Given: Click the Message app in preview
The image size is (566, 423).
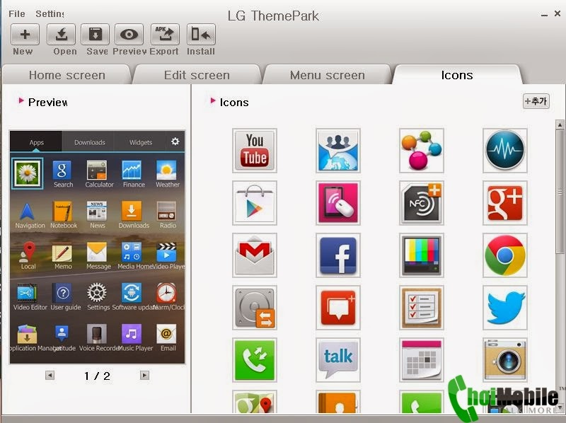Looking at the screenshot, I should 98,256.
